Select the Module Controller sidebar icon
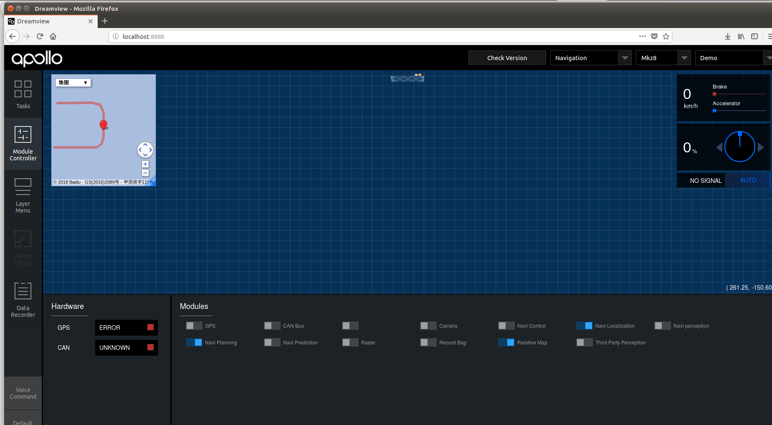Image resolution: width=772 pixels, height=425 pixels. click(x=23, y=143)
